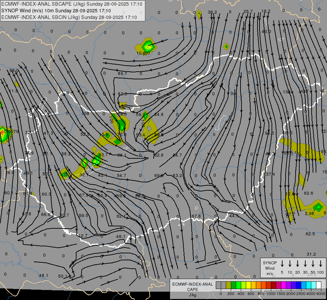Click map value 64.7
This screenshot has width=327, height=300.
point(177,155)
